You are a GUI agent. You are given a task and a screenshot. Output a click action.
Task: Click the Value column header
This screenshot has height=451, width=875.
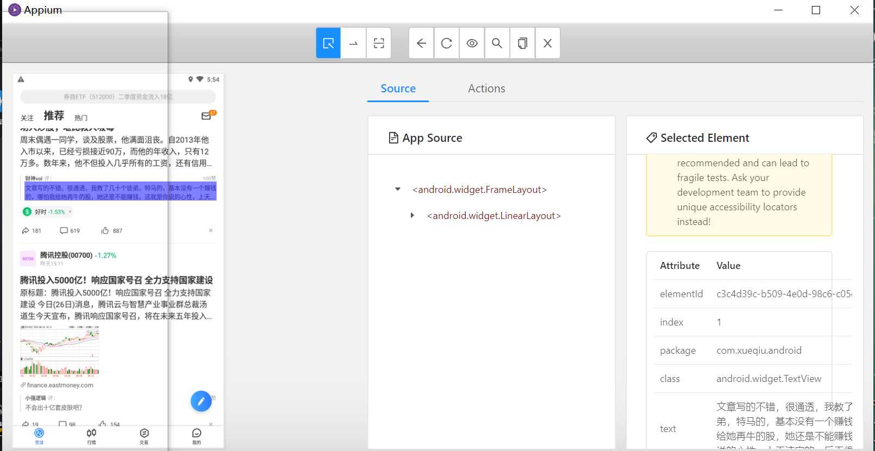coord(728,266)
